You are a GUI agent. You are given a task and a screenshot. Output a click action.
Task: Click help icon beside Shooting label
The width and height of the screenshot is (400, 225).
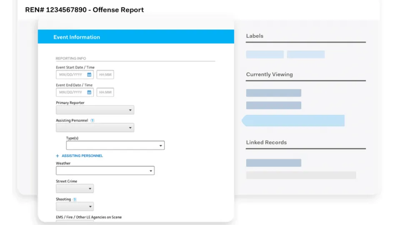point(75,199)
